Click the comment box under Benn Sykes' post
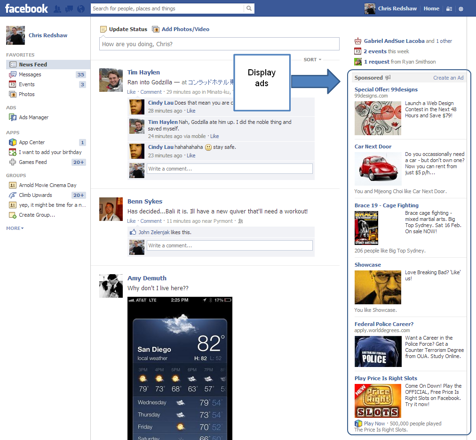This screenshot has height=440, width=476. point(230,245)
